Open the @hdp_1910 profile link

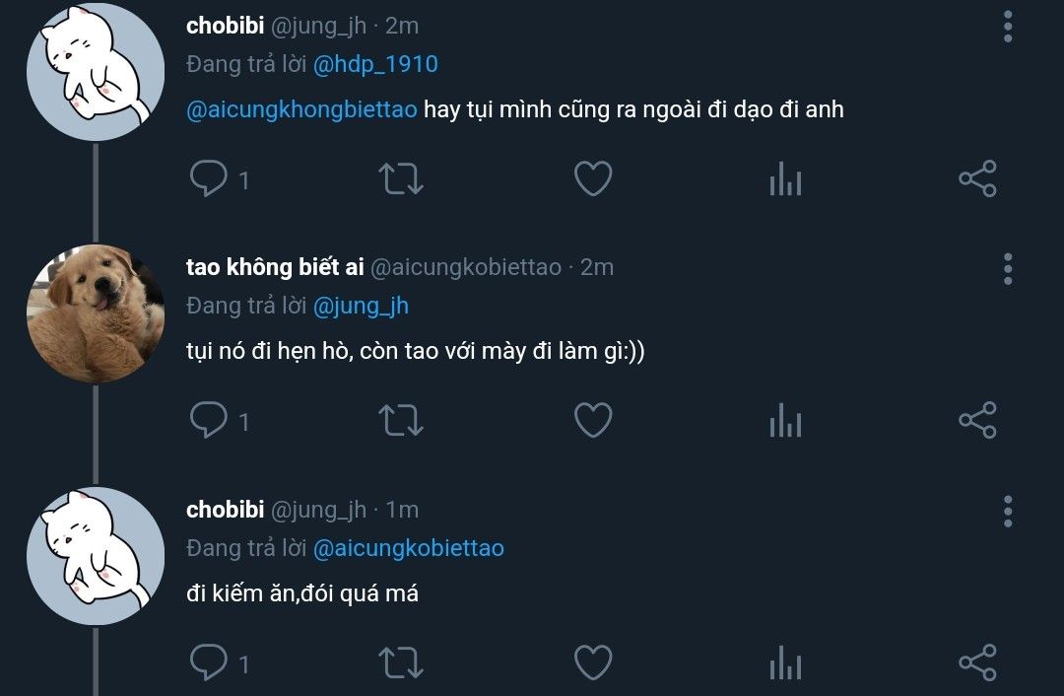375,65
